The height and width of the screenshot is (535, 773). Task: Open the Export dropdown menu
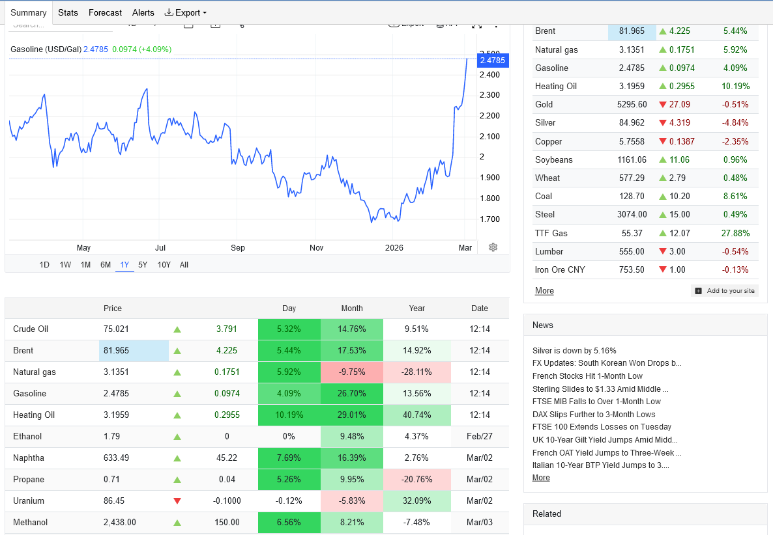(186, 12)
